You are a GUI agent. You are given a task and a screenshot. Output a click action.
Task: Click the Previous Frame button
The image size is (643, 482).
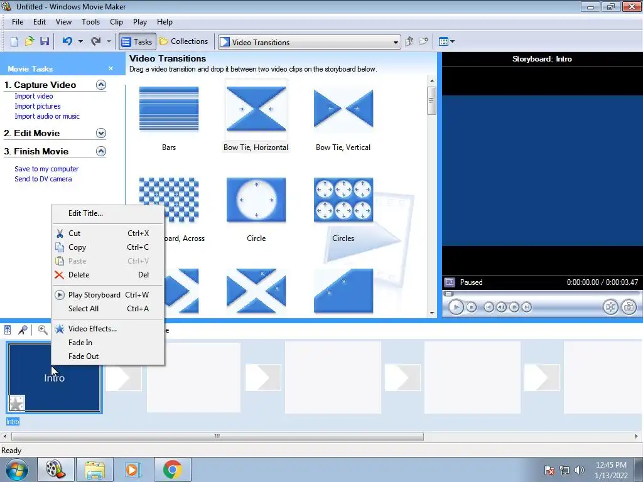click(x=501, y=307)
